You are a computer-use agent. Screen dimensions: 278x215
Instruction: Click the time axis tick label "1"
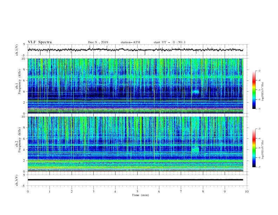click(x=49, y=191)
